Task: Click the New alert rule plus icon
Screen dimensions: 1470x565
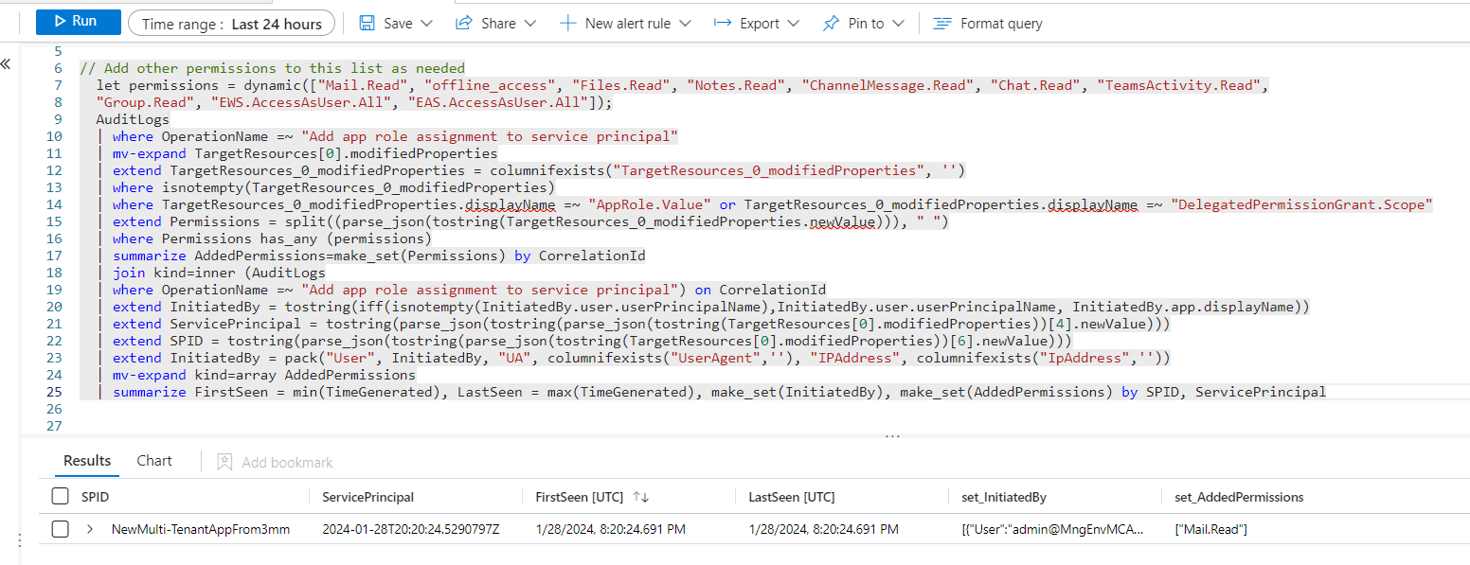Action: coord(566,22)
